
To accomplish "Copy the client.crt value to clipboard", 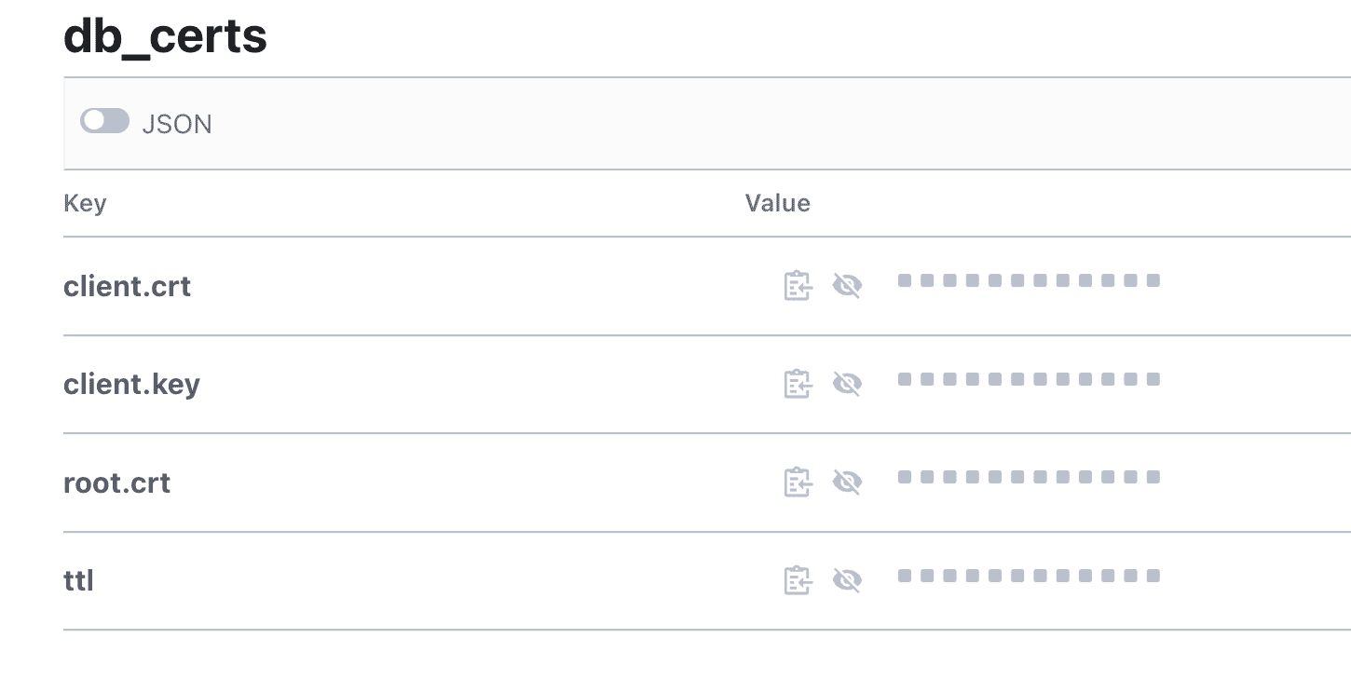I will [x=798, y=286].
